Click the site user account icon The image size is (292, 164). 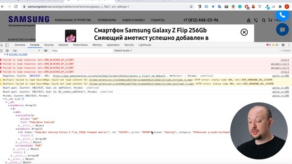(x=249, y=20)
